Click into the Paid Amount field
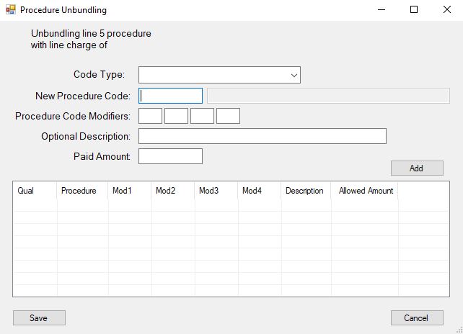 coord(170,156)
